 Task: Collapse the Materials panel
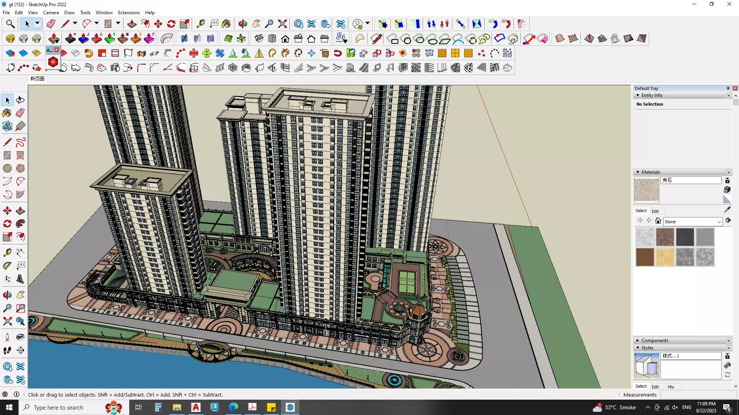[638, 172]
